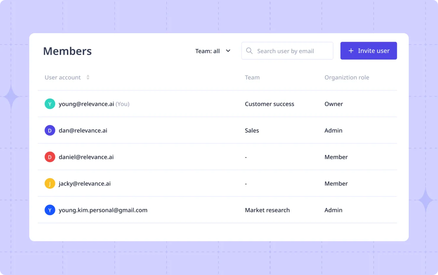Sort by the User account column header
Screen dimensions: 438x275
pyautogui.click(x=63, y=77)
